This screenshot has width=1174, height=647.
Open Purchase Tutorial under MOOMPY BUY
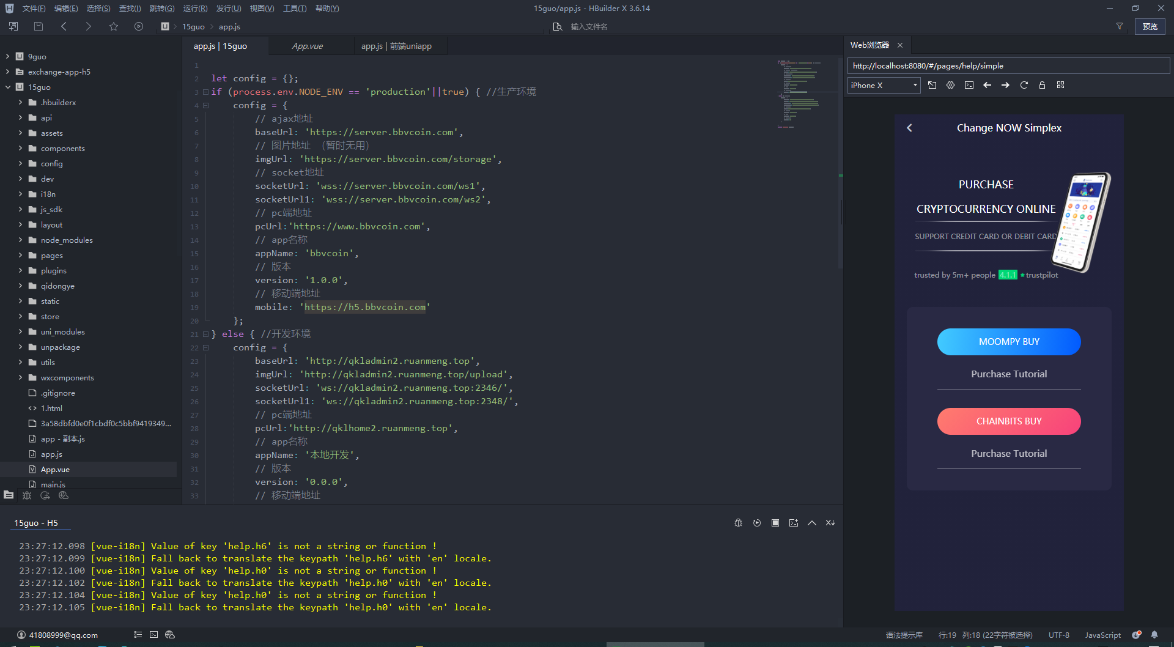[x=1009, y=374]
